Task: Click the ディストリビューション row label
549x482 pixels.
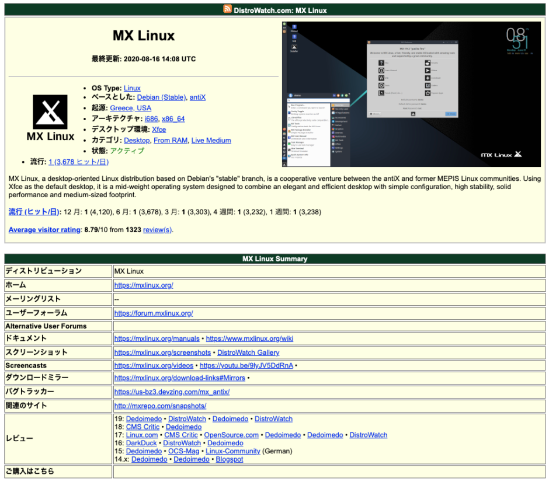Action: [43, 271]
